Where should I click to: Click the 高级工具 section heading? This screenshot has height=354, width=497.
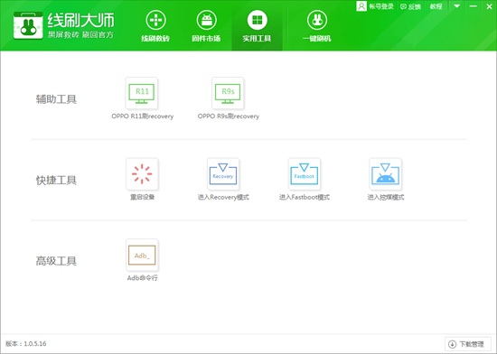56,261
